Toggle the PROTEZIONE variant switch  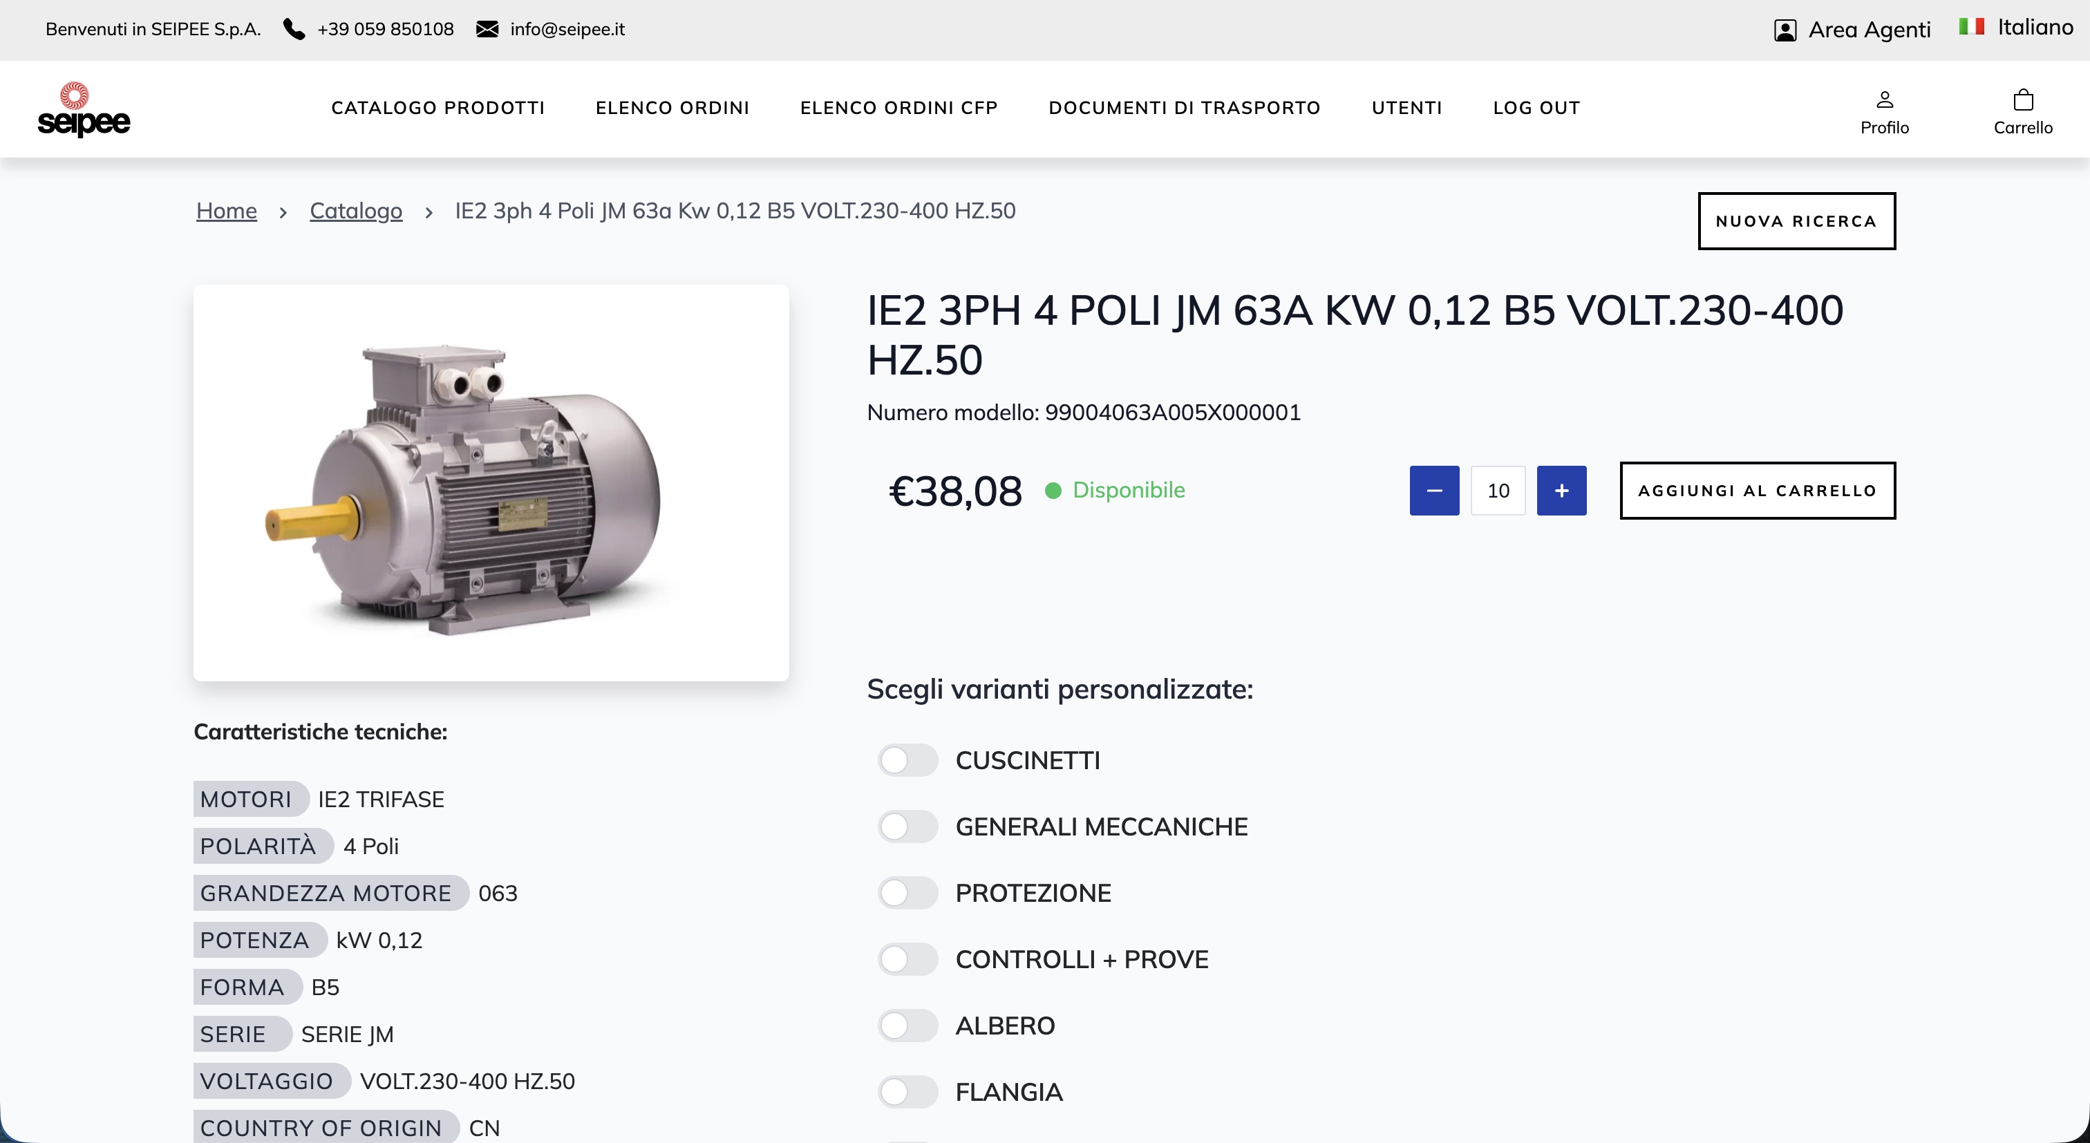(x=907, y=893)
